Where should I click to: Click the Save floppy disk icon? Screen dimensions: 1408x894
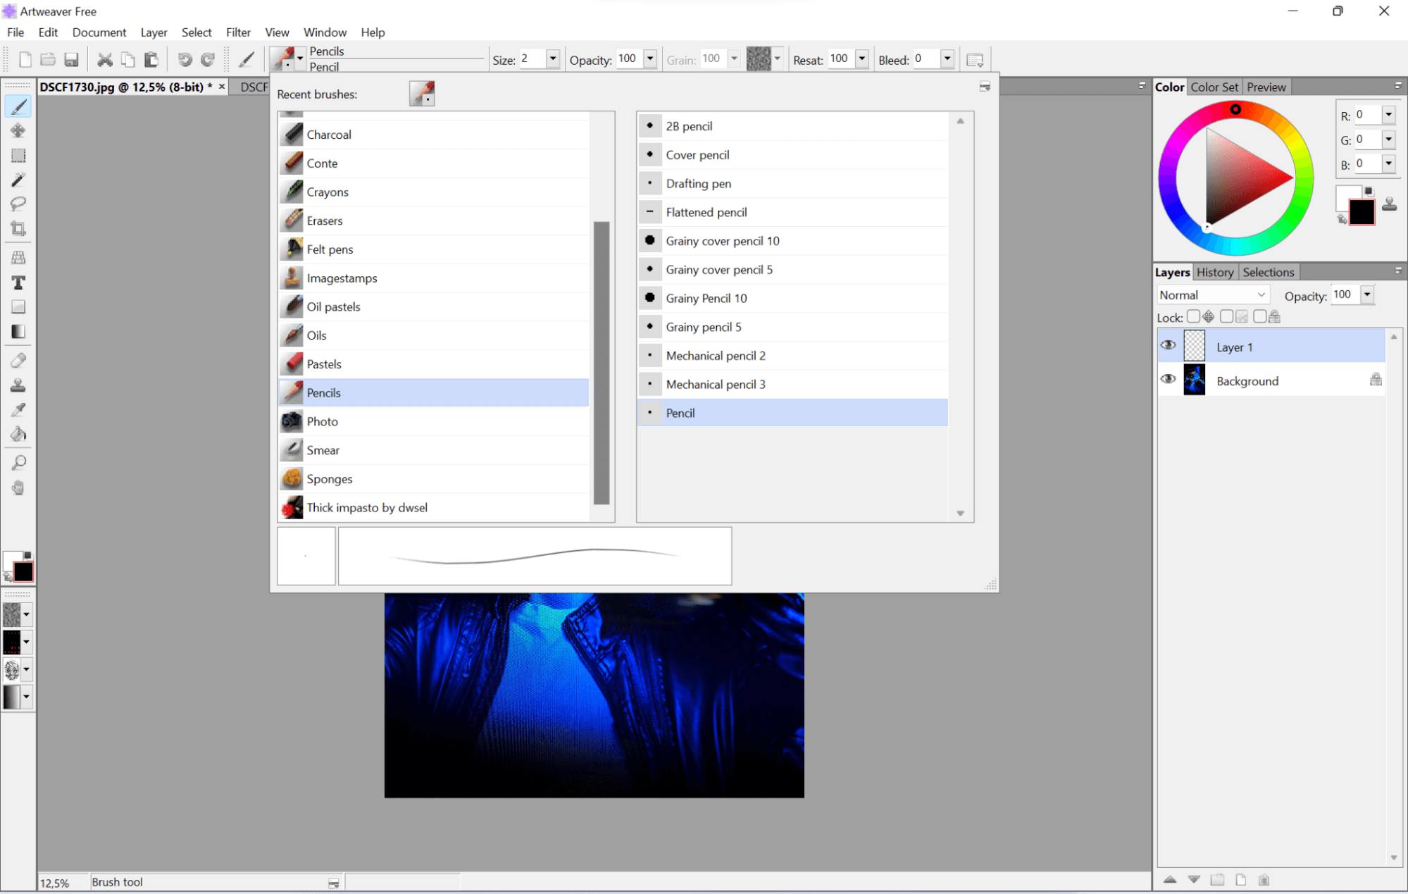71,60
